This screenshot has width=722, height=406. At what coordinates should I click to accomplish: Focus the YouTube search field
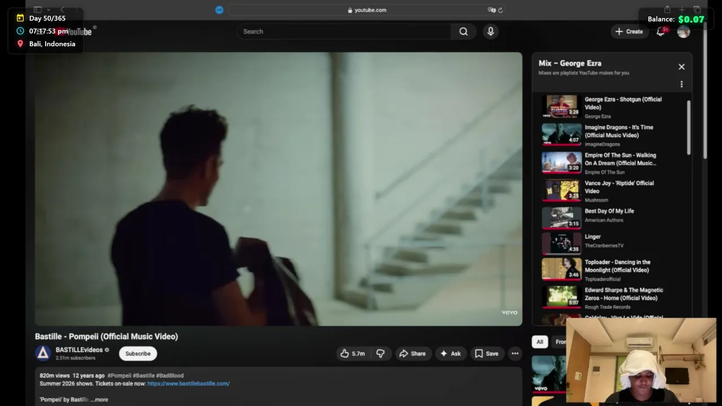[x=344, y=32]
